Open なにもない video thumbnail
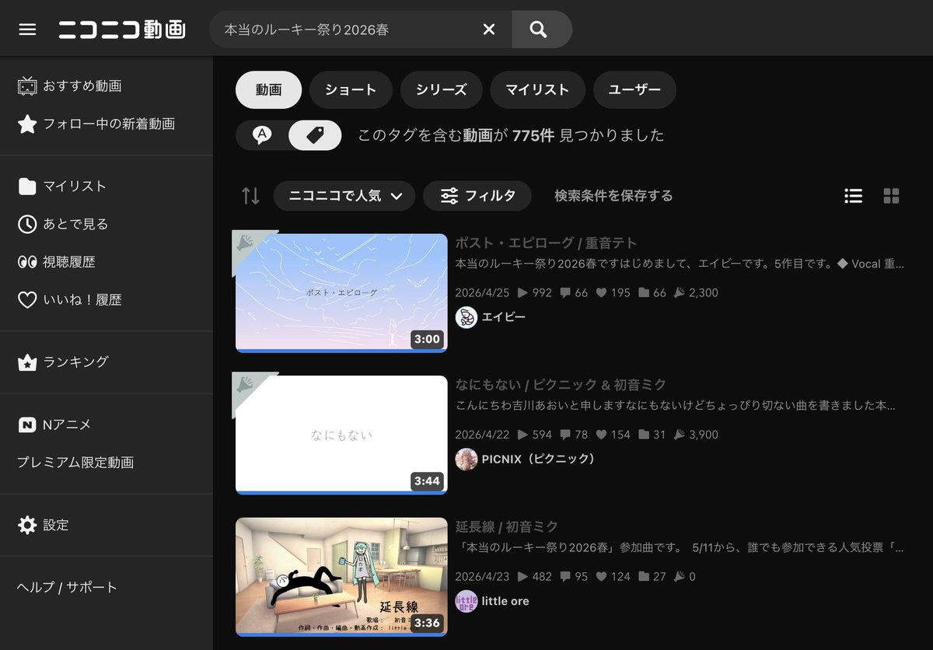933x650 pixels. (x=341, y=435)
